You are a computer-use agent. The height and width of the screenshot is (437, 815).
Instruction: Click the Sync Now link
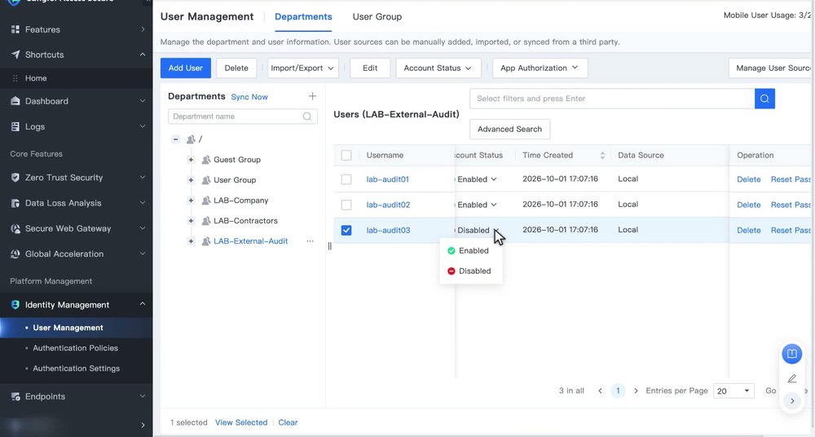(x=249, y=97)
